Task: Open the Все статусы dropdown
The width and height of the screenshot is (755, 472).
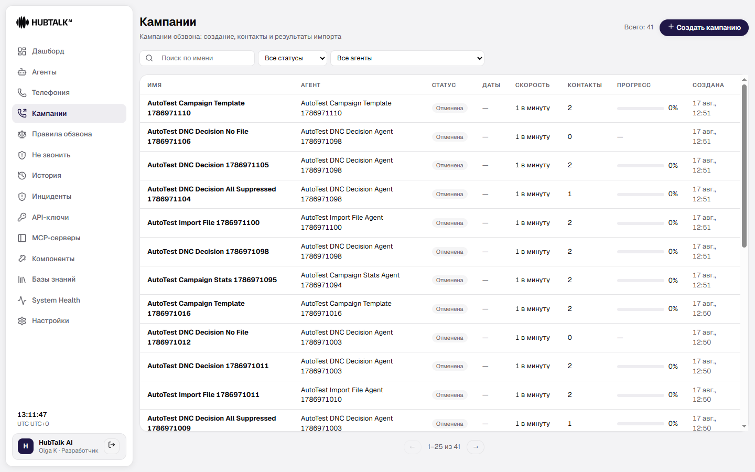Action: click(293, 58)
